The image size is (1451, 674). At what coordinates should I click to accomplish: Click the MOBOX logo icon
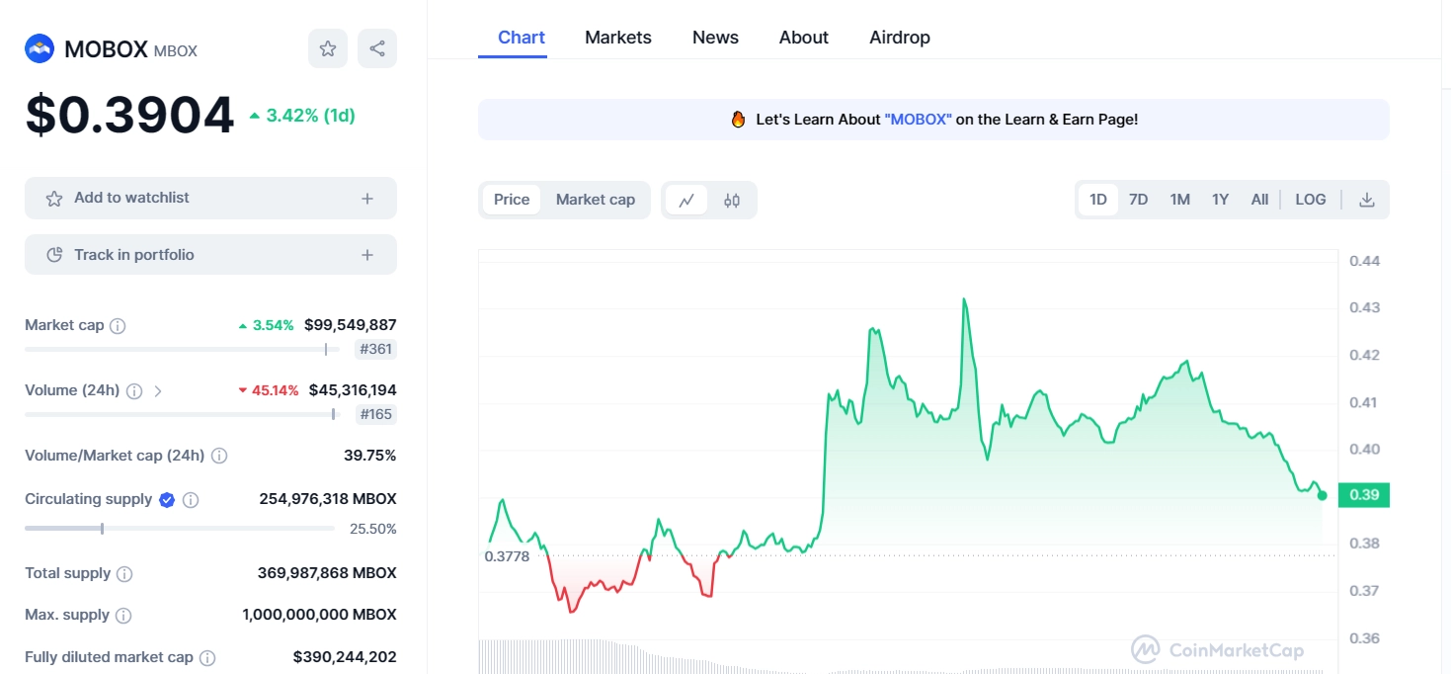click(38, 47)
